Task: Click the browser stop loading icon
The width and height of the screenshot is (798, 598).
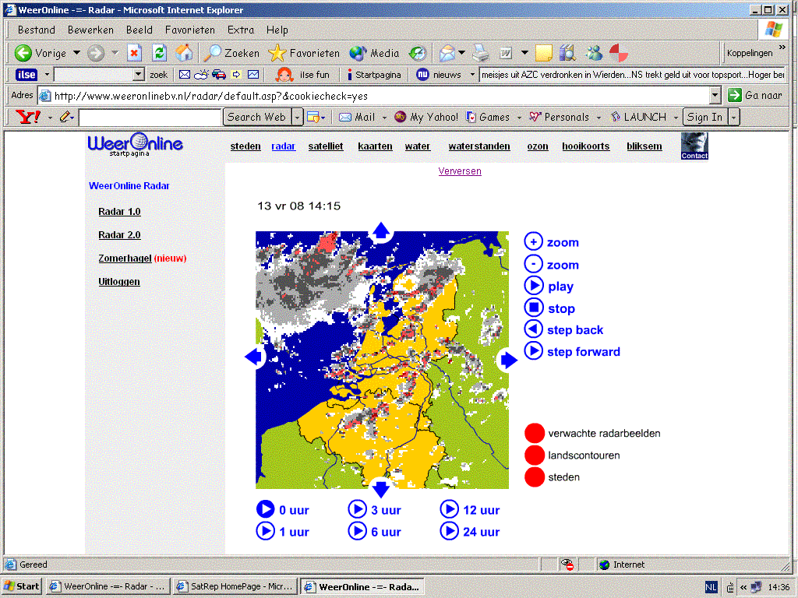Action: coord(134,53)
